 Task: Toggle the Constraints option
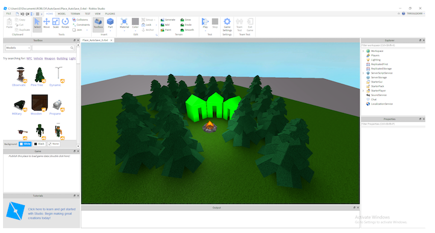pyautogui.click(x=81, y=25)
